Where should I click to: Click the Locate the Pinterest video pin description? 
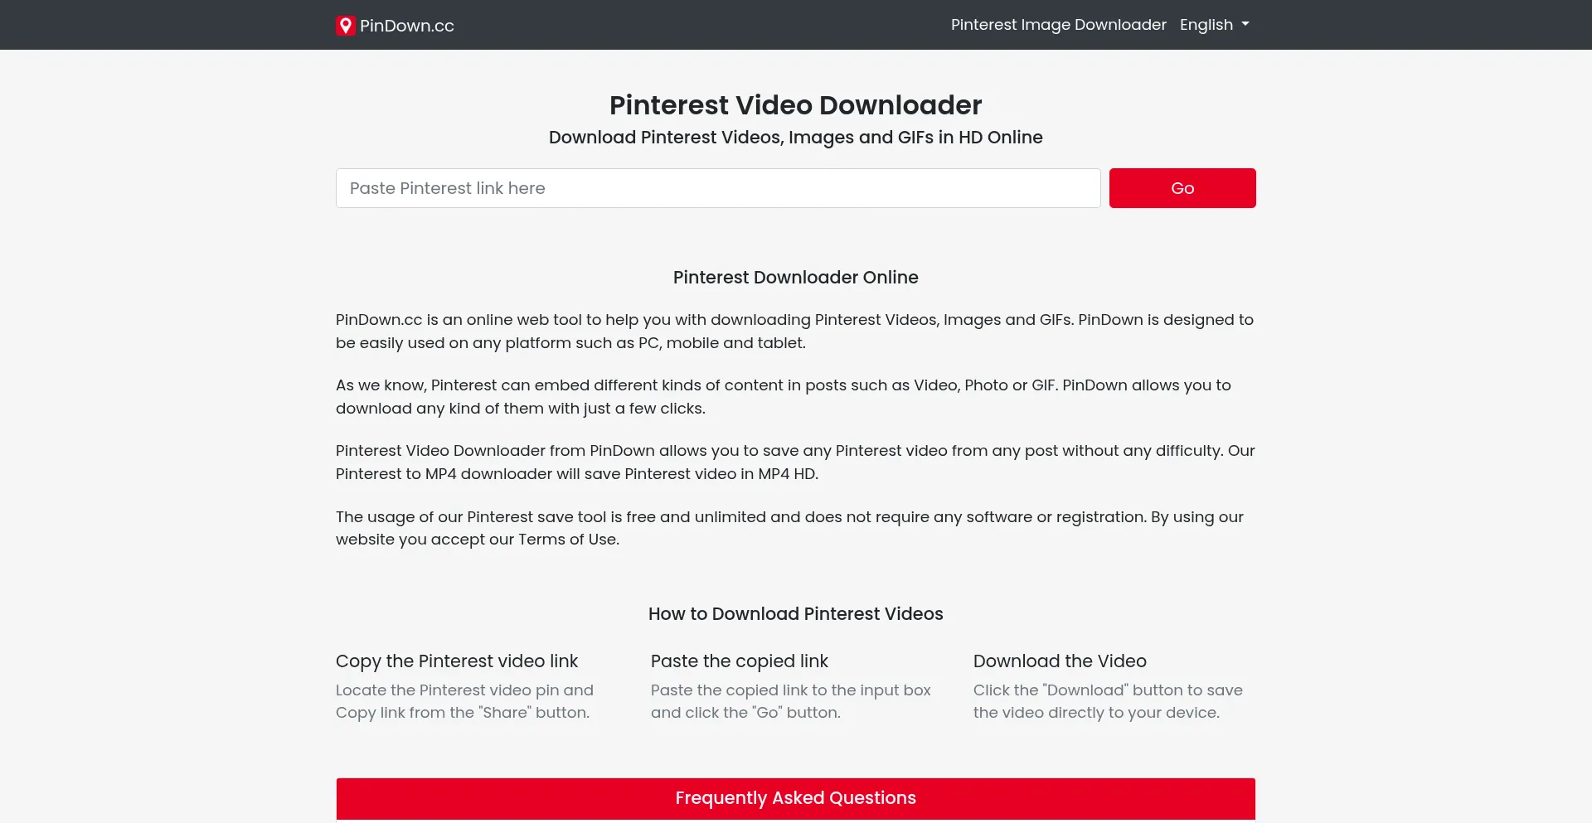[464, 701]
